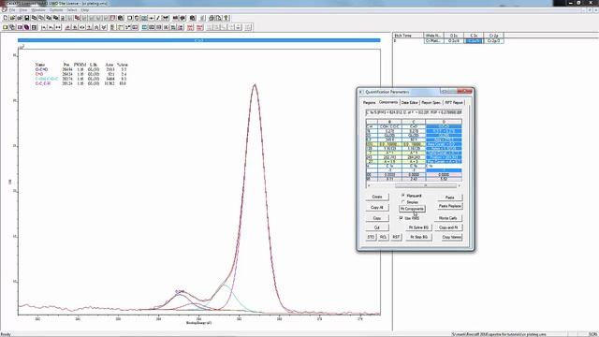
Task: Click the Monte Carlo button
Action: pos(448,218)
